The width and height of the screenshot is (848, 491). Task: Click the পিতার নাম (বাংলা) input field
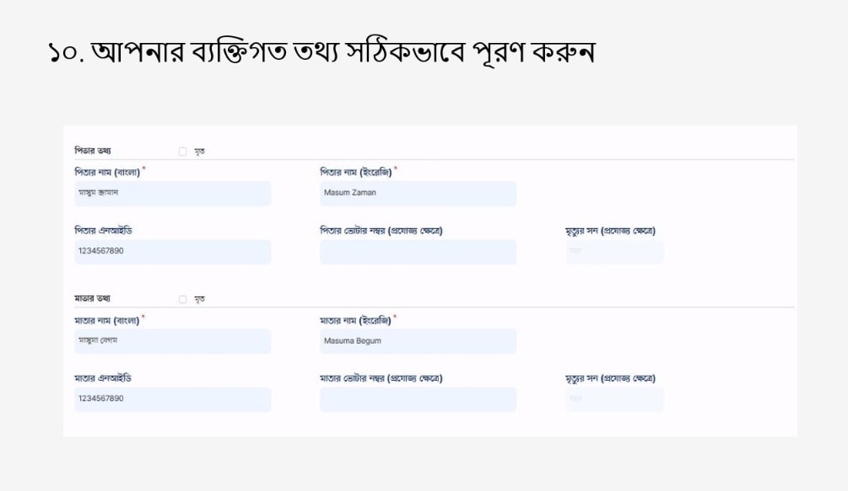pos(172,193)
